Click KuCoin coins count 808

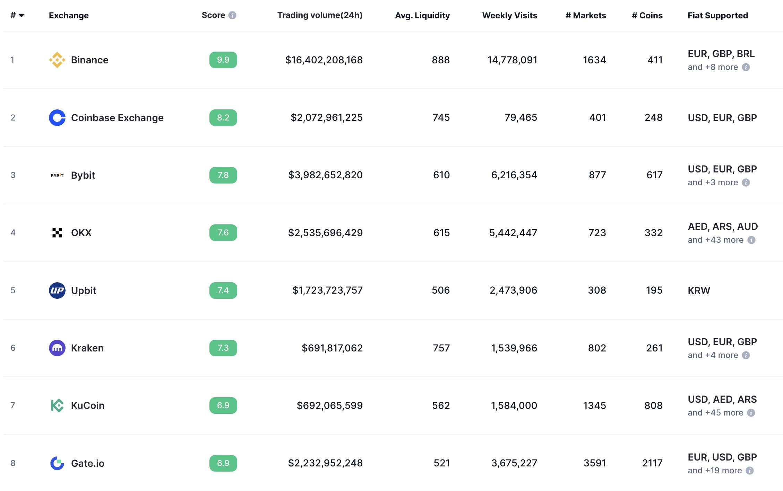tap(653, 405)
